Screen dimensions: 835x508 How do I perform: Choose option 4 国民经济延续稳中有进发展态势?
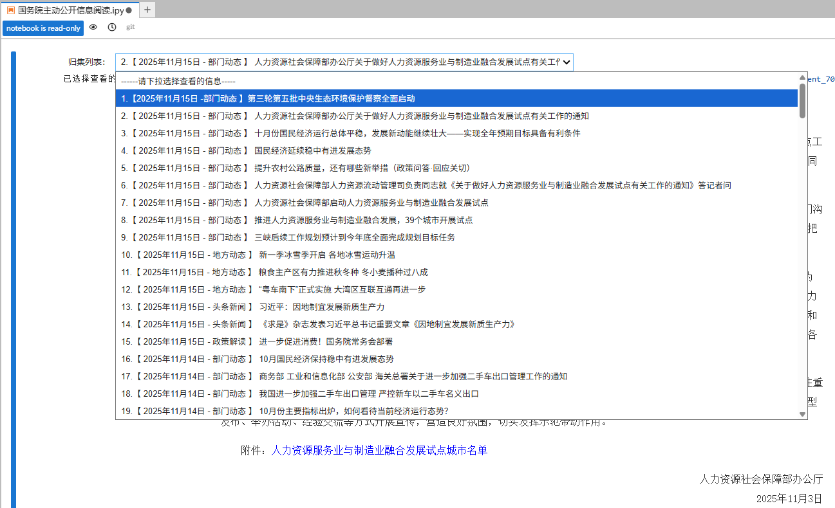(456, 150)
